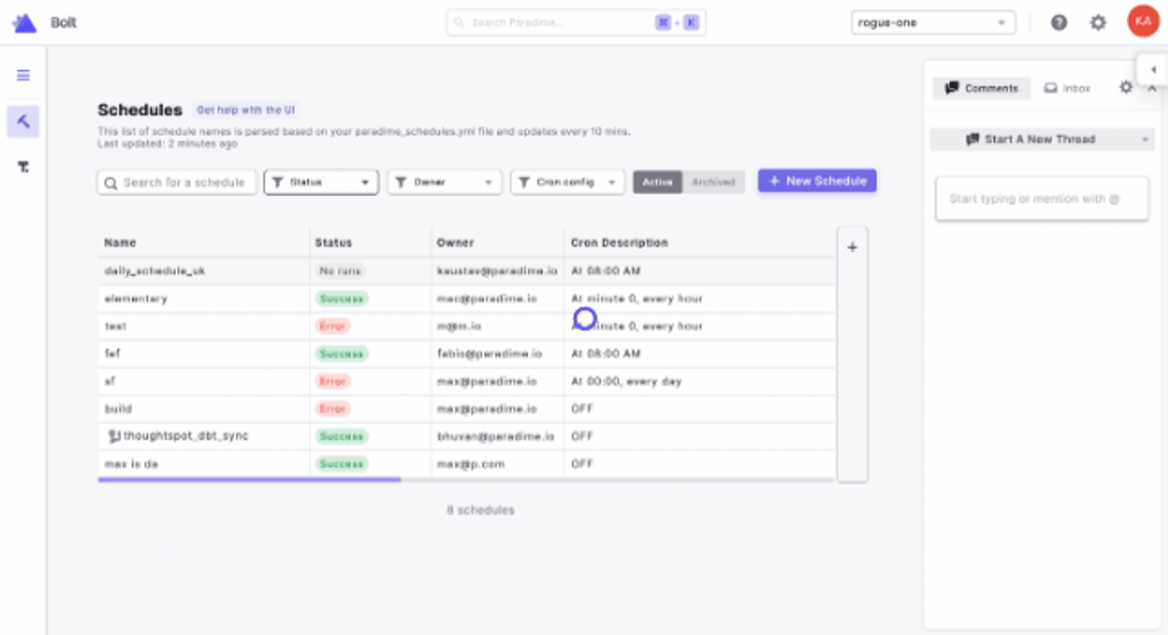Open the settings gear in top bar

click(x=1098, y=23)
